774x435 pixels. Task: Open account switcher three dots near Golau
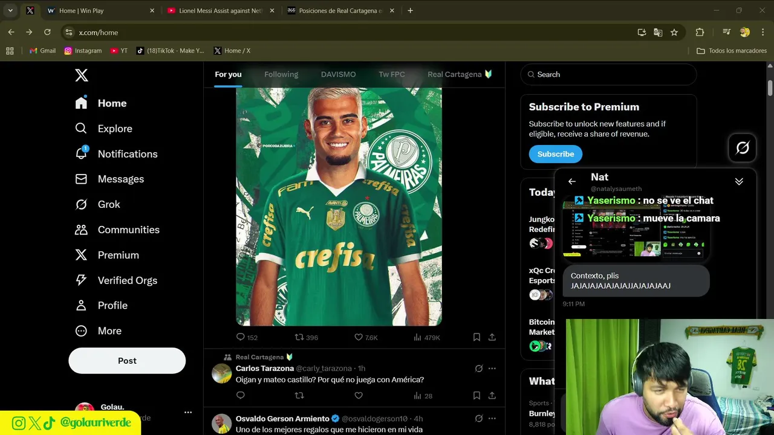point(188,412)
